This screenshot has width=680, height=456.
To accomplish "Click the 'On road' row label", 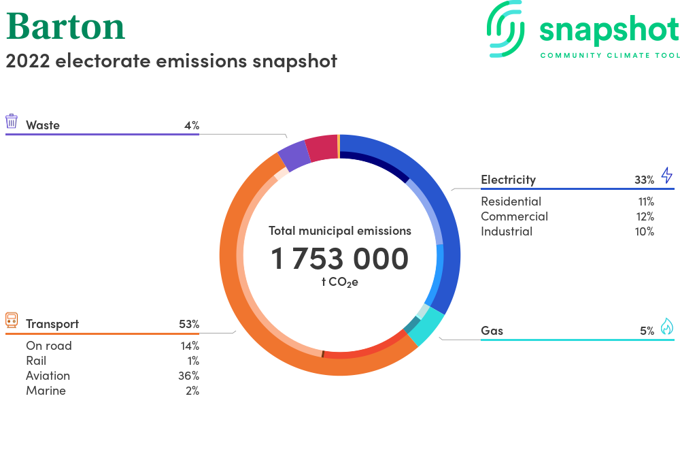I will (49, 346).
